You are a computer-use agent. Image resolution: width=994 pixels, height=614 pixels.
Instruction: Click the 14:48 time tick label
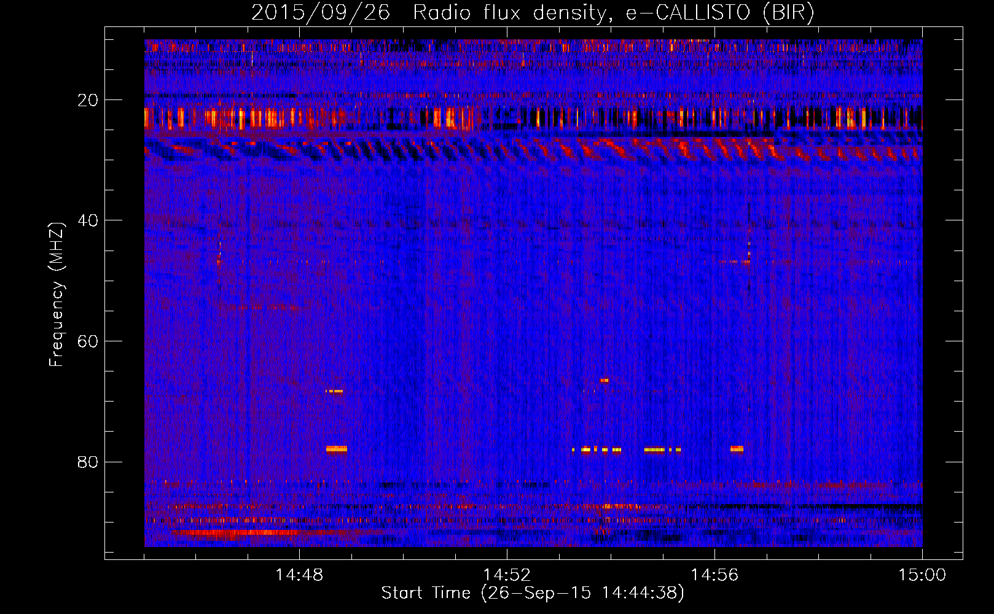299,575
